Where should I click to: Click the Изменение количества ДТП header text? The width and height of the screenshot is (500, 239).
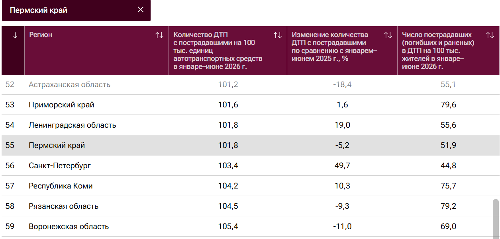[x=335, y=47]
